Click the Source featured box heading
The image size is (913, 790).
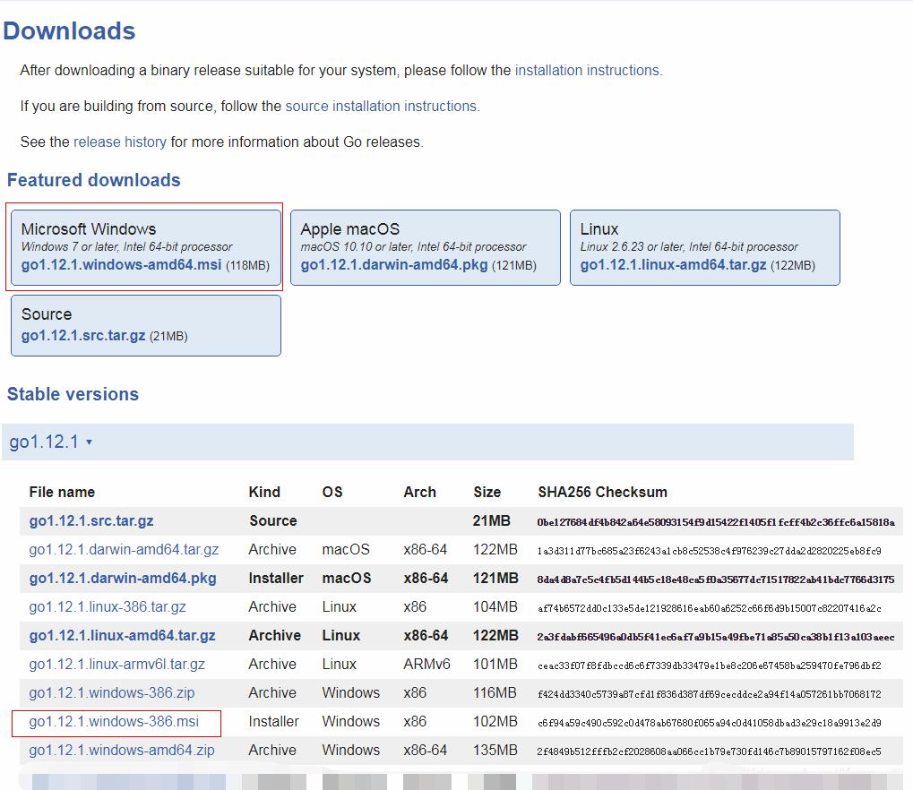pyautogui.click(x=47, y=314)
